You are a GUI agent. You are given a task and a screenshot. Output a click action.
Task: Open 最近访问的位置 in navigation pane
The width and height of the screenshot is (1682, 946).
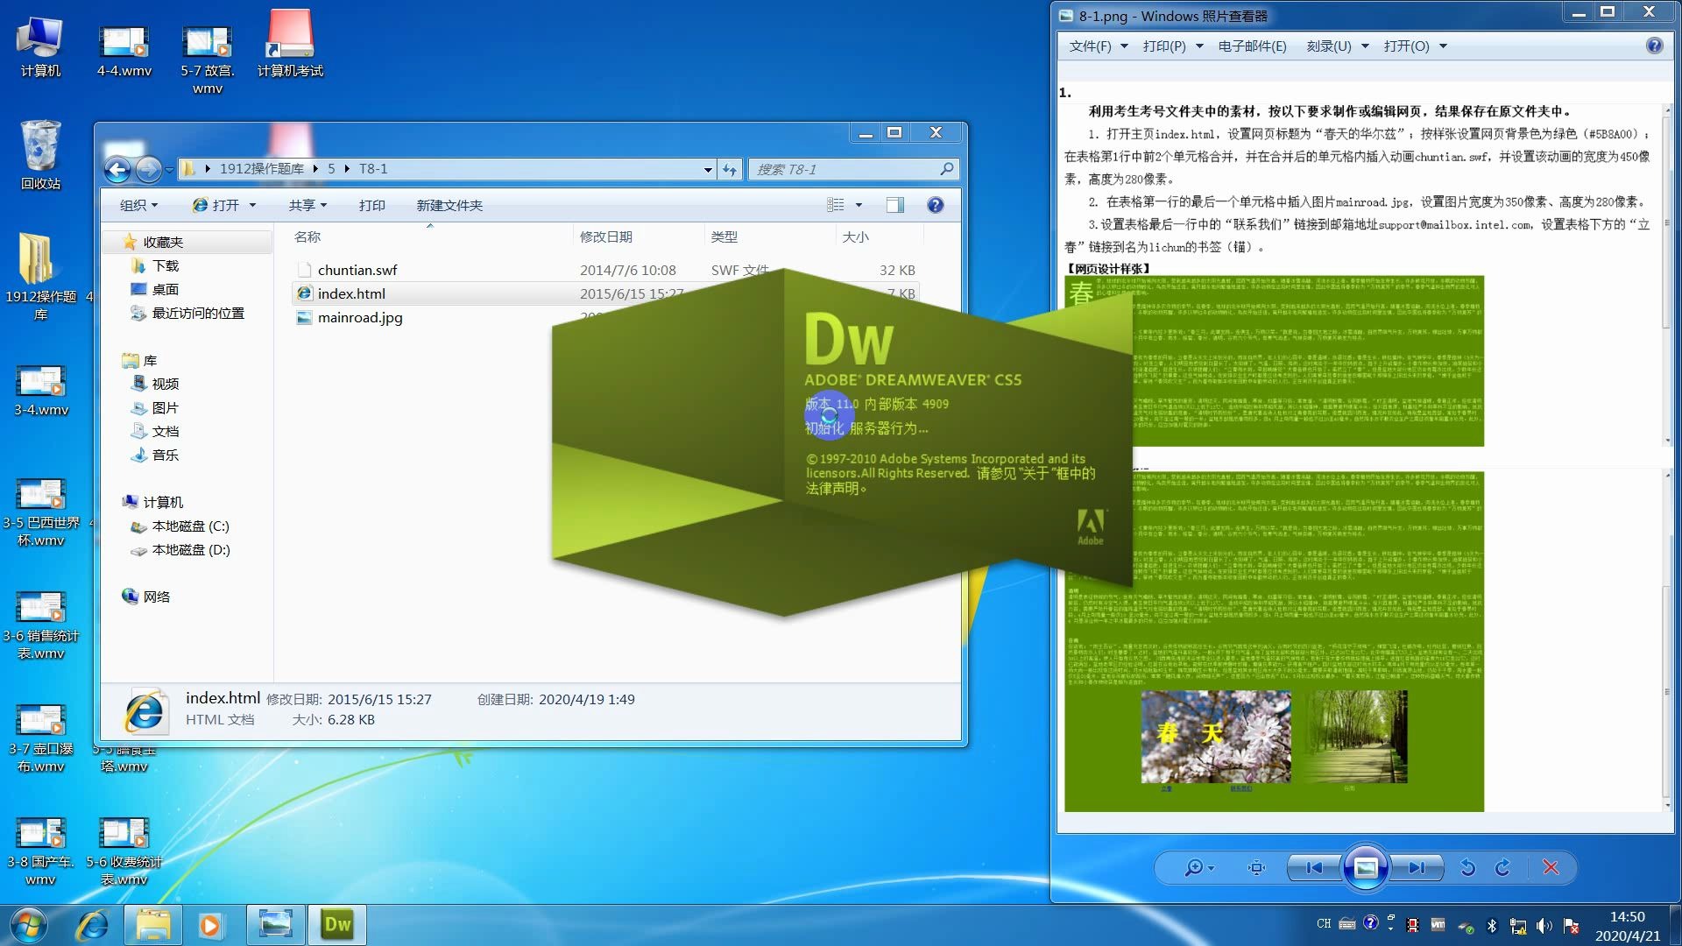tap(198, 313)
